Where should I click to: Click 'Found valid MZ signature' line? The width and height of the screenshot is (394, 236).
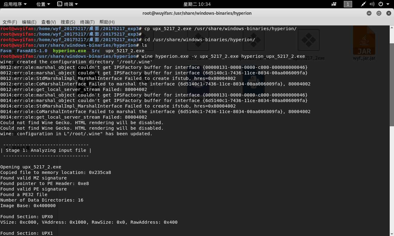tap(34, 178)
